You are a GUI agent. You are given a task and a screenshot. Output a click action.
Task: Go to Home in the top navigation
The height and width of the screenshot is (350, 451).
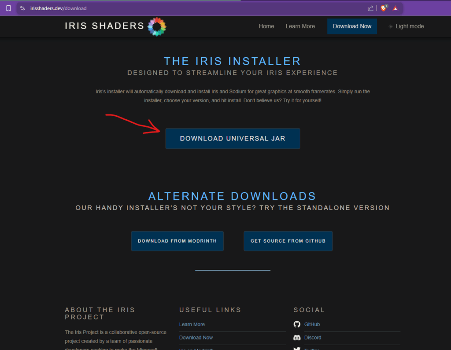[266, 26]
